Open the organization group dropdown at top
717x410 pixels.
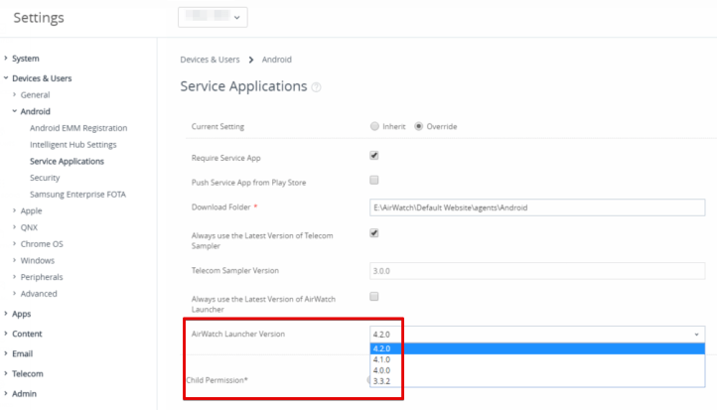[213, 17]
